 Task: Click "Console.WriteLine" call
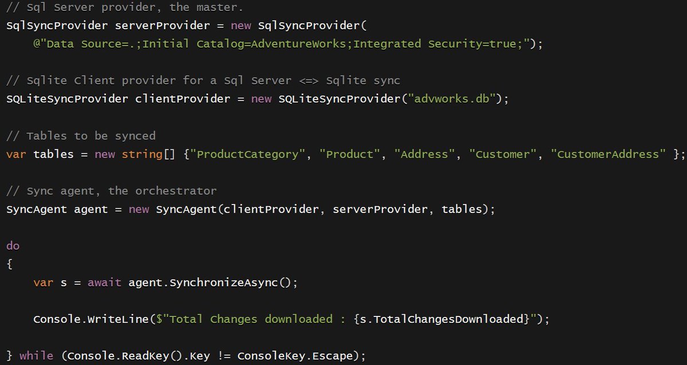[92, 319]
